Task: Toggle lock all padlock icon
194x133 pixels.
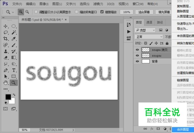Action: (x=167, y=43)
